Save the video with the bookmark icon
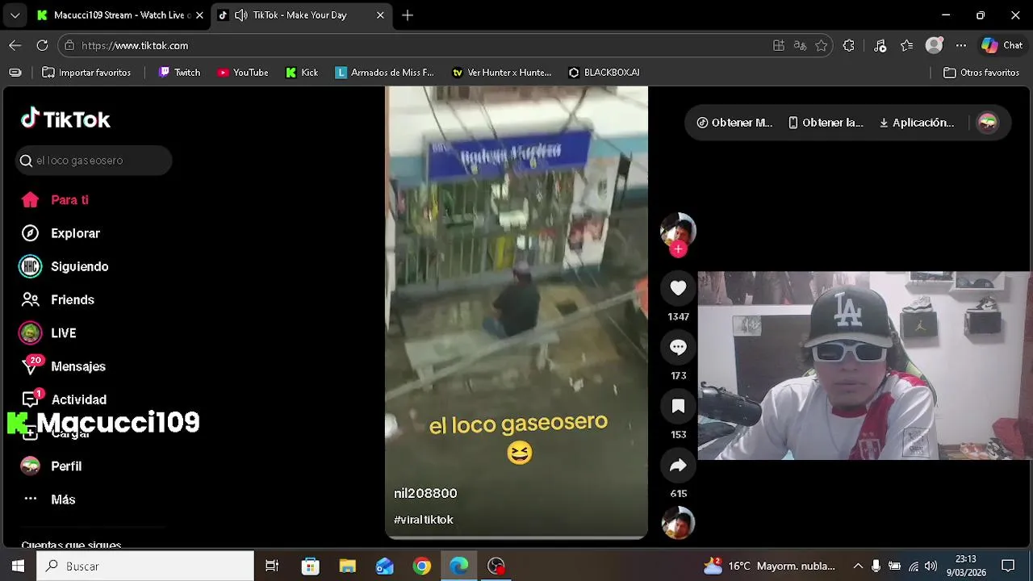 click(678, 406)
